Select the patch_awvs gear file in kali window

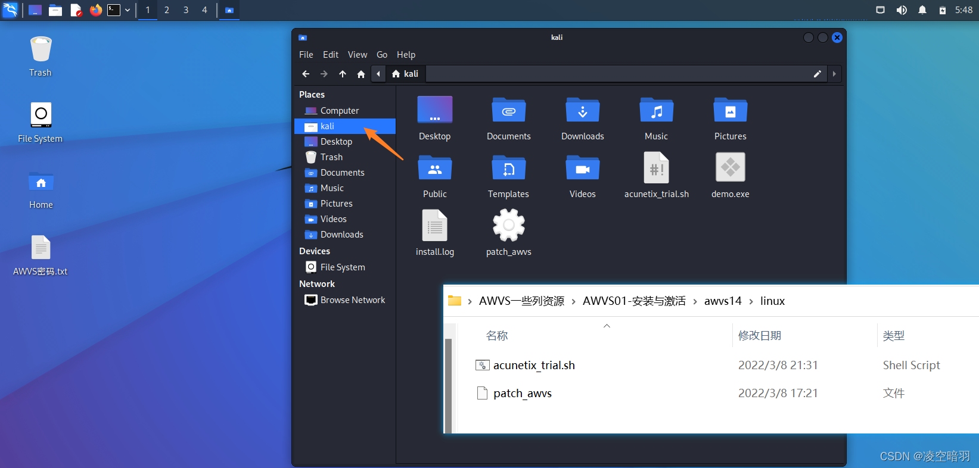click(509, 233)
